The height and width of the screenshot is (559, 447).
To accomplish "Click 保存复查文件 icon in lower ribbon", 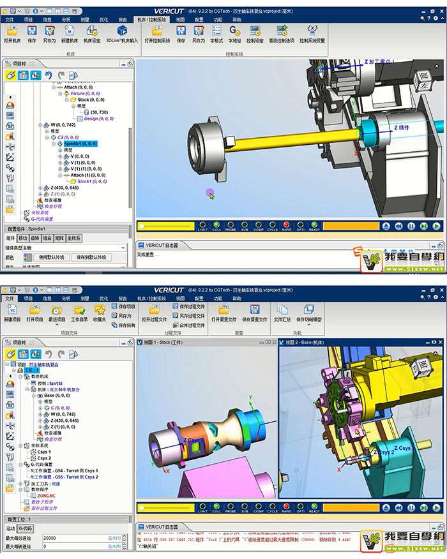I will pyautogui.click(x=254, y=309).
